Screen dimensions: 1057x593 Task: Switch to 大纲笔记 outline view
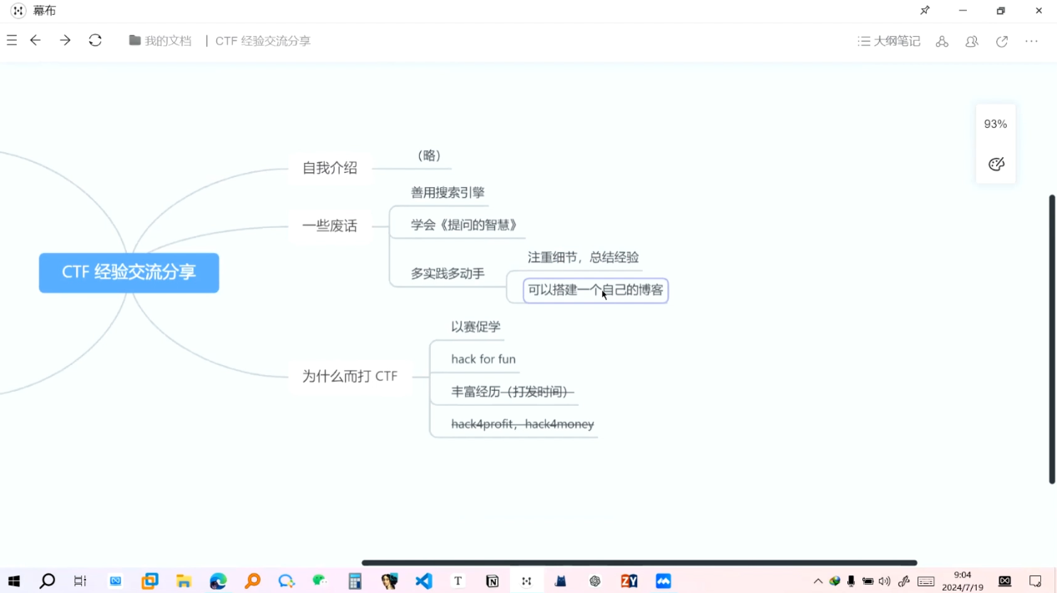[x=889, y=41]
